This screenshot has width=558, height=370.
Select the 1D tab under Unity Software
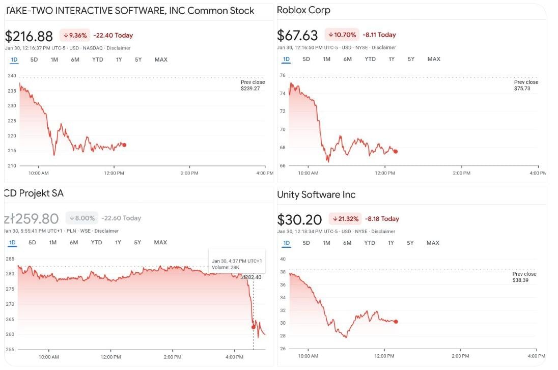coord(286,243)
